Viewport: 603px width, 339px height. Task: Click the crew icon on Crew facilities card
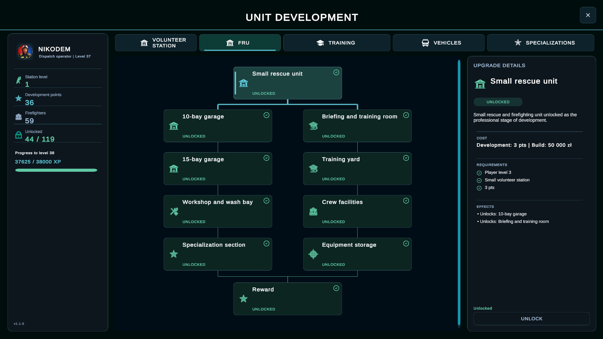pyautogui.click(x=313, y=212)
